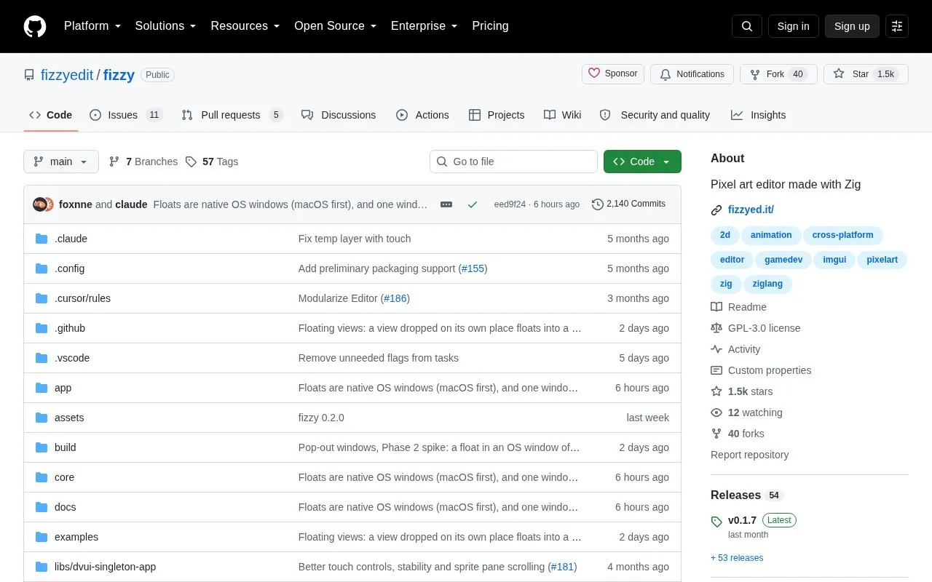Click the green commit status checkmark

(x=473, y=204)
